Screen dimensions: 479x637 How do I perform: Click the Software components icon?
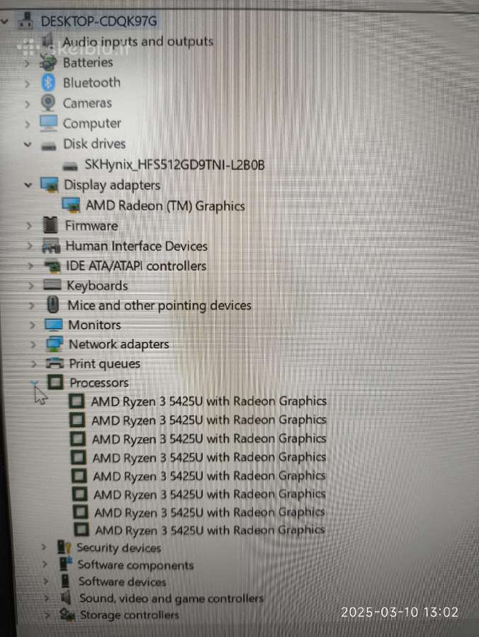coord(66,565)
